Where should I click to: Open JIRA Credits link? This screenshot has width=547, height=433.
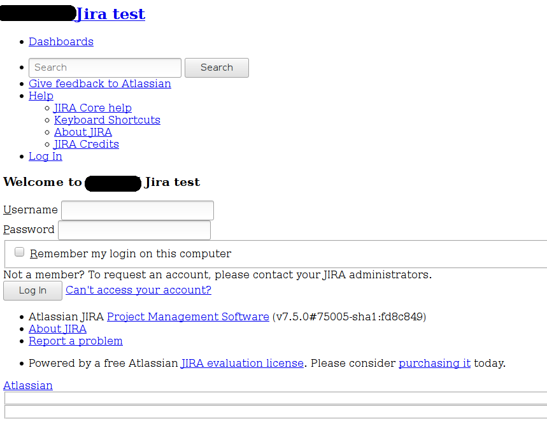[87, 144]
